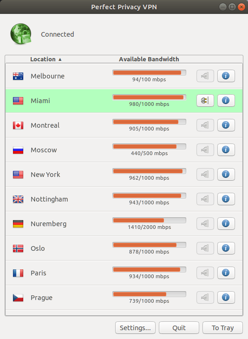Show info for Prague server
The width and height of the screenshot is (248, 339).
click(226, 298)
